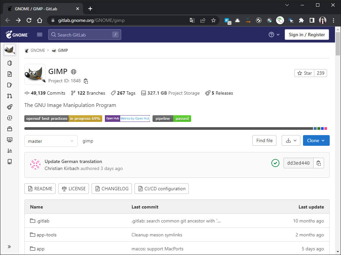Open the Repository icon in the sidebar

pos(10,74)
